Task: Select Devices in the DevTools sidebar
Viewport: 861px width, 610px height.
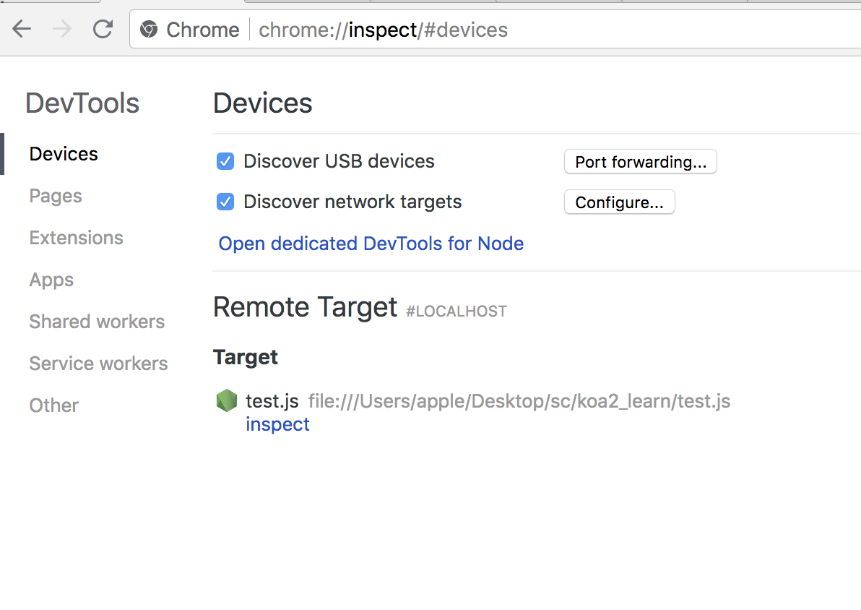Action: click(64, 154)
